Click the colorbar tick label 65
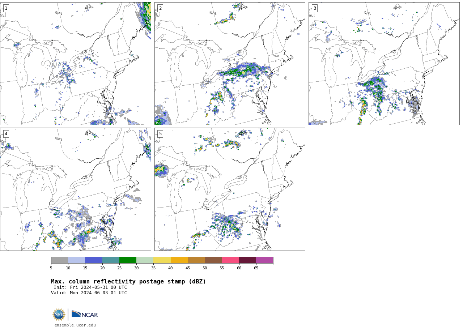 (256, 268)
